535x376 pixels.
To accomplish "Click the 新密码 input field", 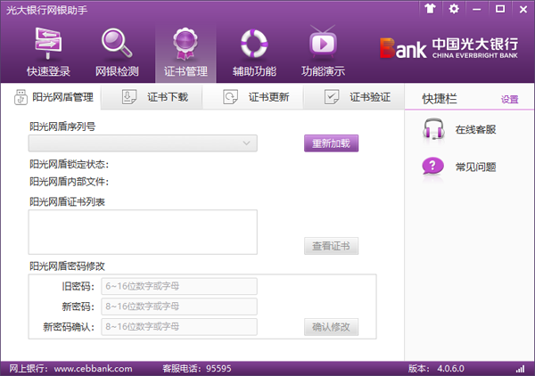I will [x=179, y=307].
